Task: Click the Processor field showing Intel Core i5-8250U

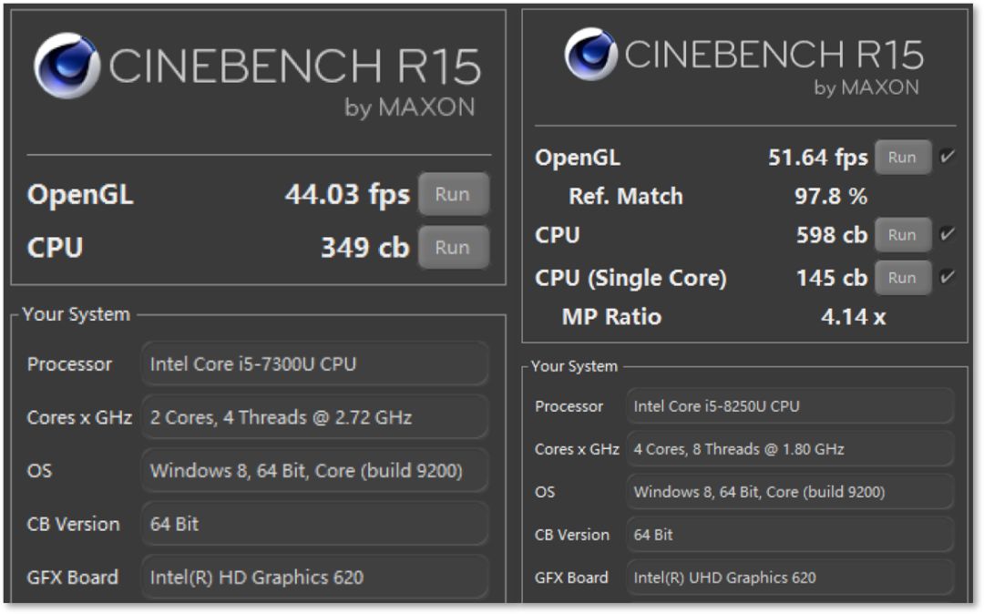Action: [790, 406]
